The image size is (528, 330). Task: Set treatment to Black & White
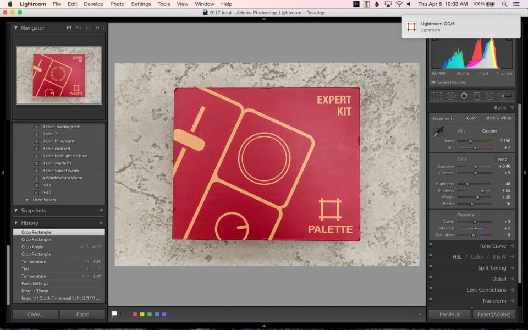tap(498, 118)
